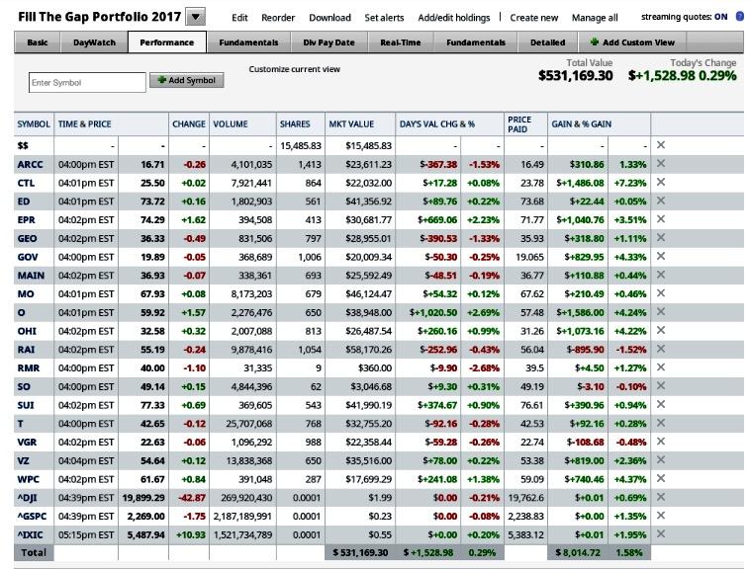
Task: Sort by the GAIN & % GAIN header
Action: coord(581,124)
